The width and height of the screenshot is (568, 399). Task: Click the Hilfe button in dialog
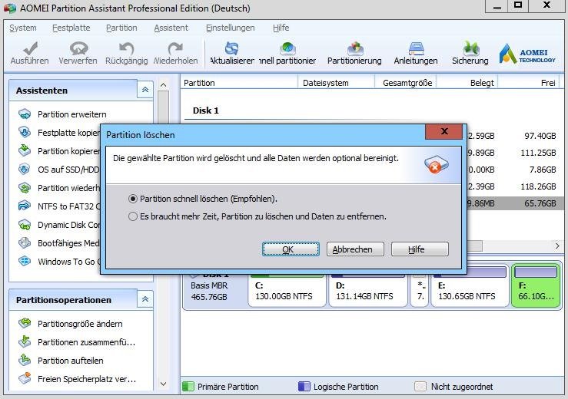[420, 249]
